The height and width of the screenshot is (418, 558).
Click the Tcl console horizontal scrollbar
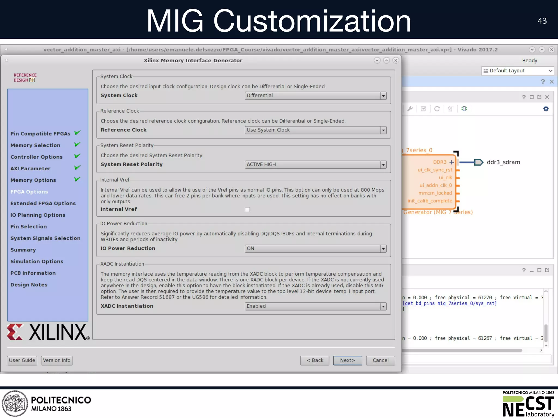[x=462, y=351]
